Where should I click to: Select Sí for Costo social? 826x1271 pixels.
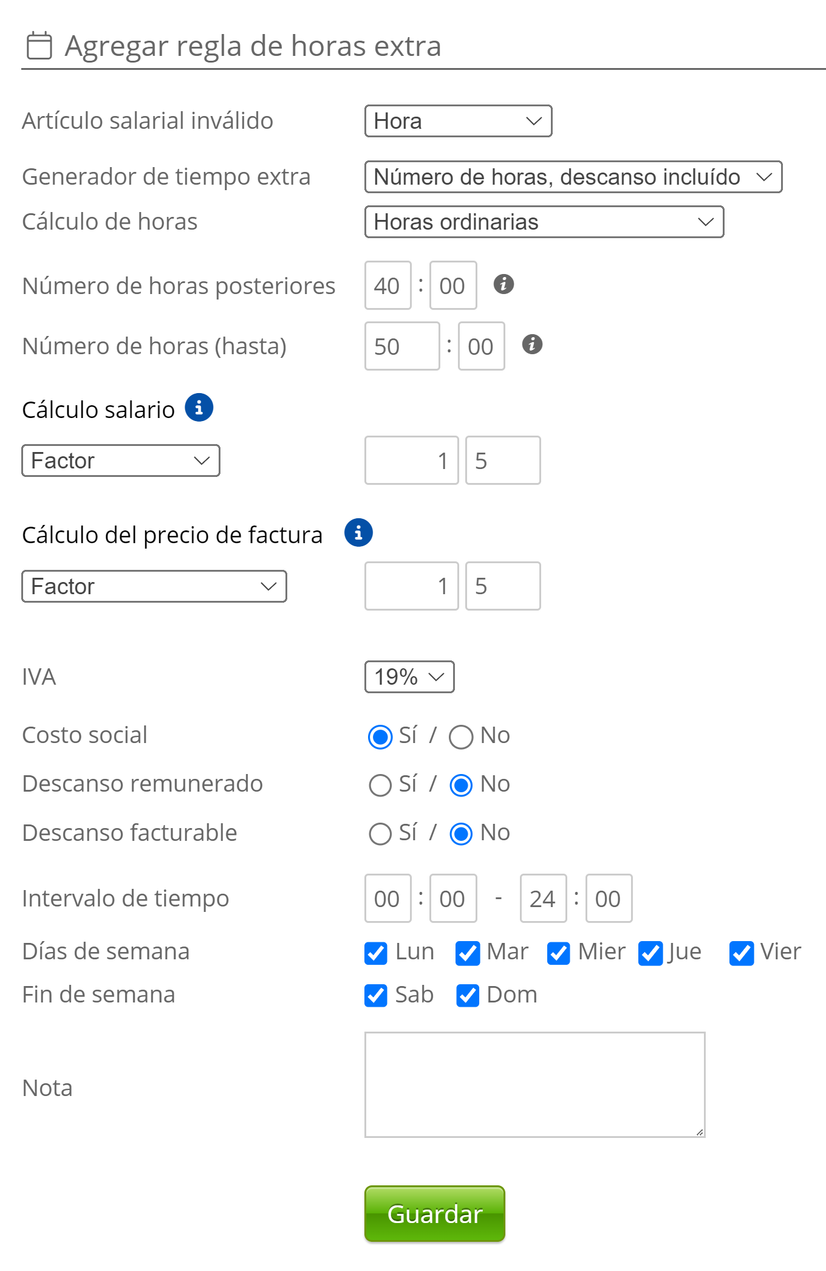(380, 737)
